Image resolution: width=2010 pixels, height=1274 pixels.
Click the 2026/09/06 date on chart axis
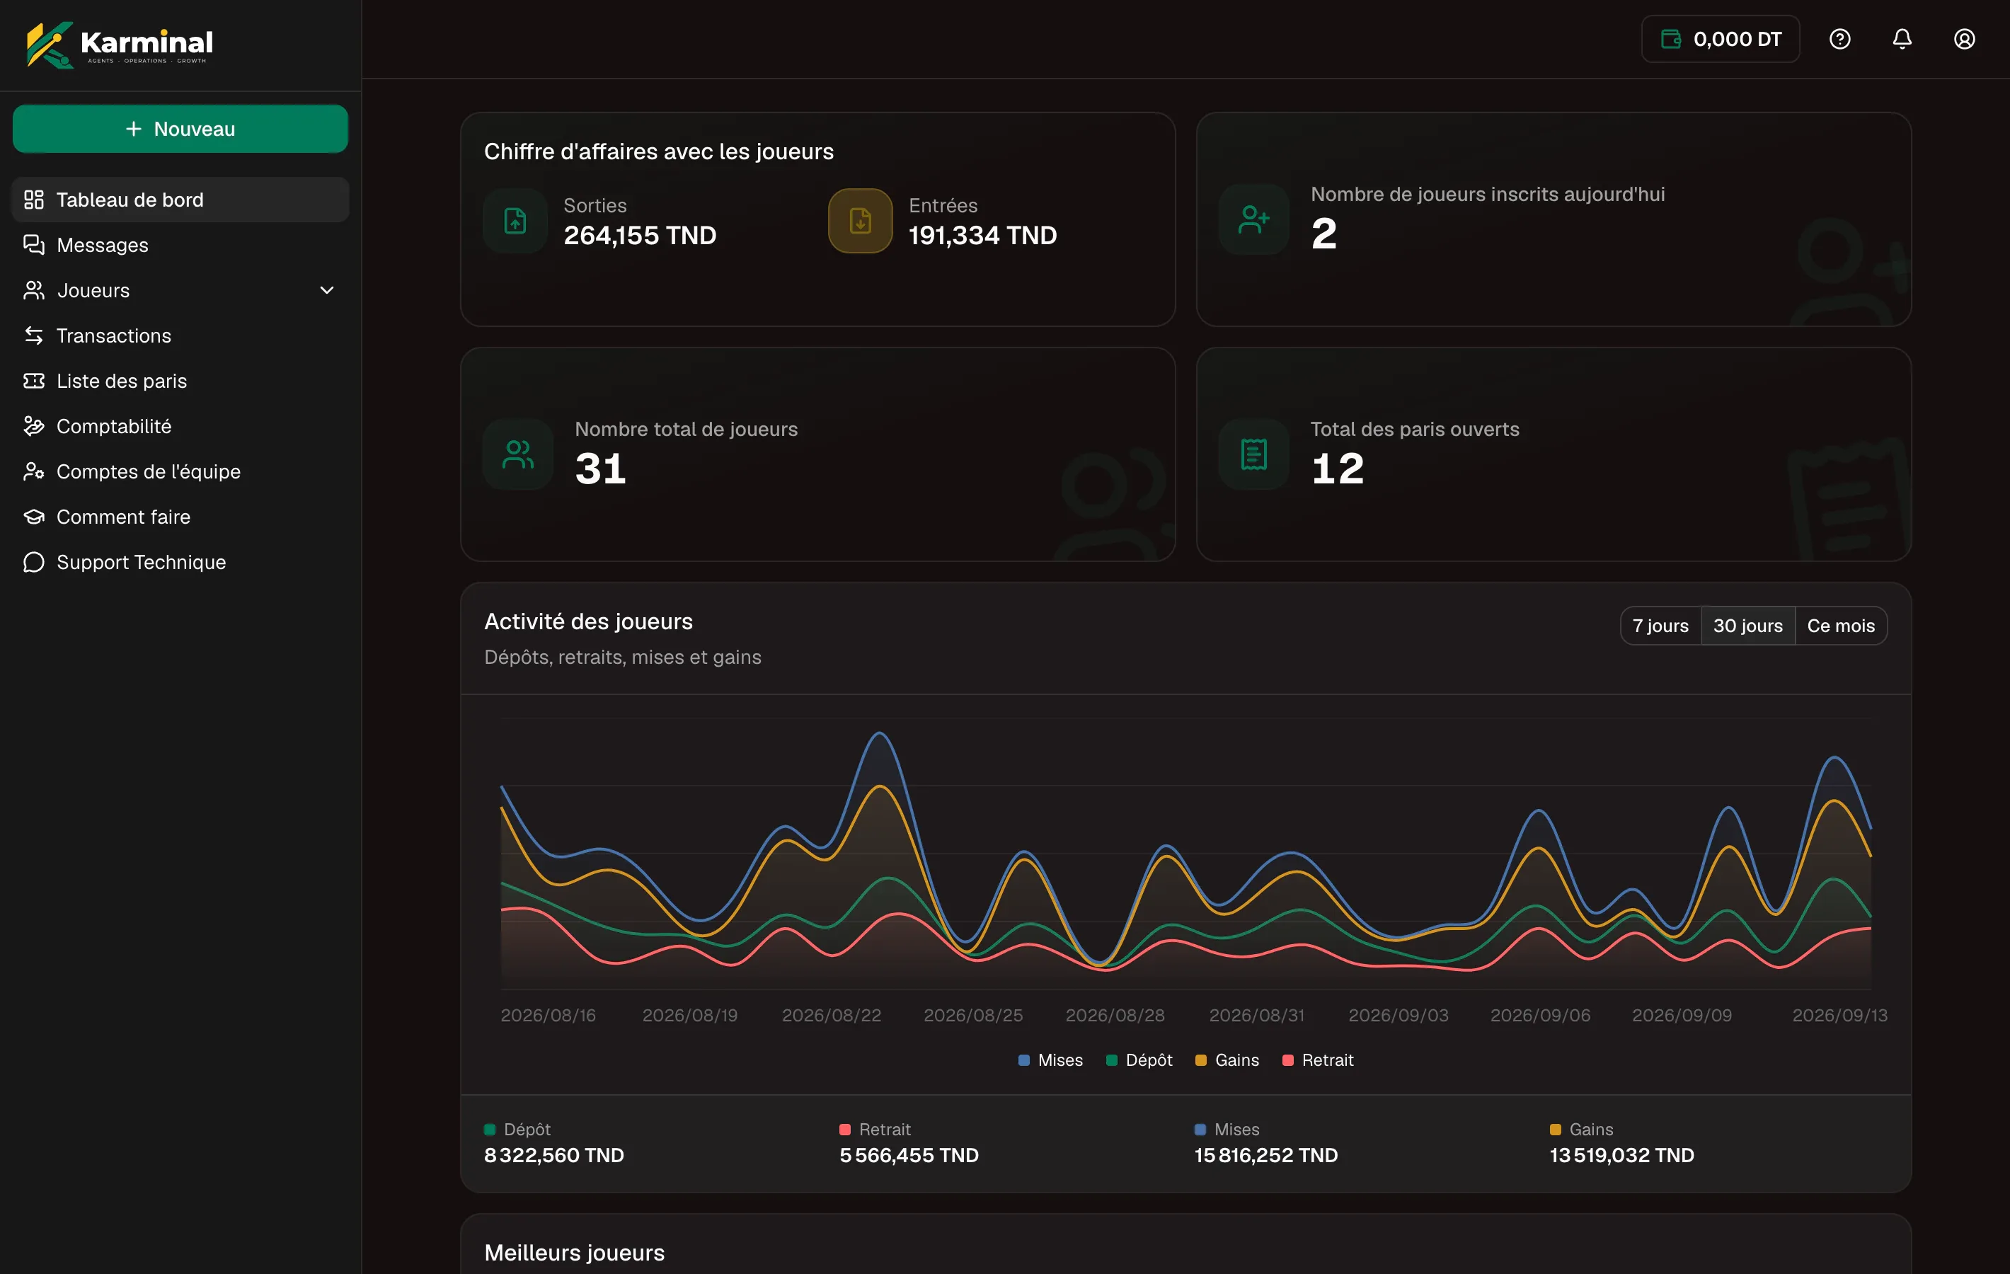(x=1540, y=1015)
